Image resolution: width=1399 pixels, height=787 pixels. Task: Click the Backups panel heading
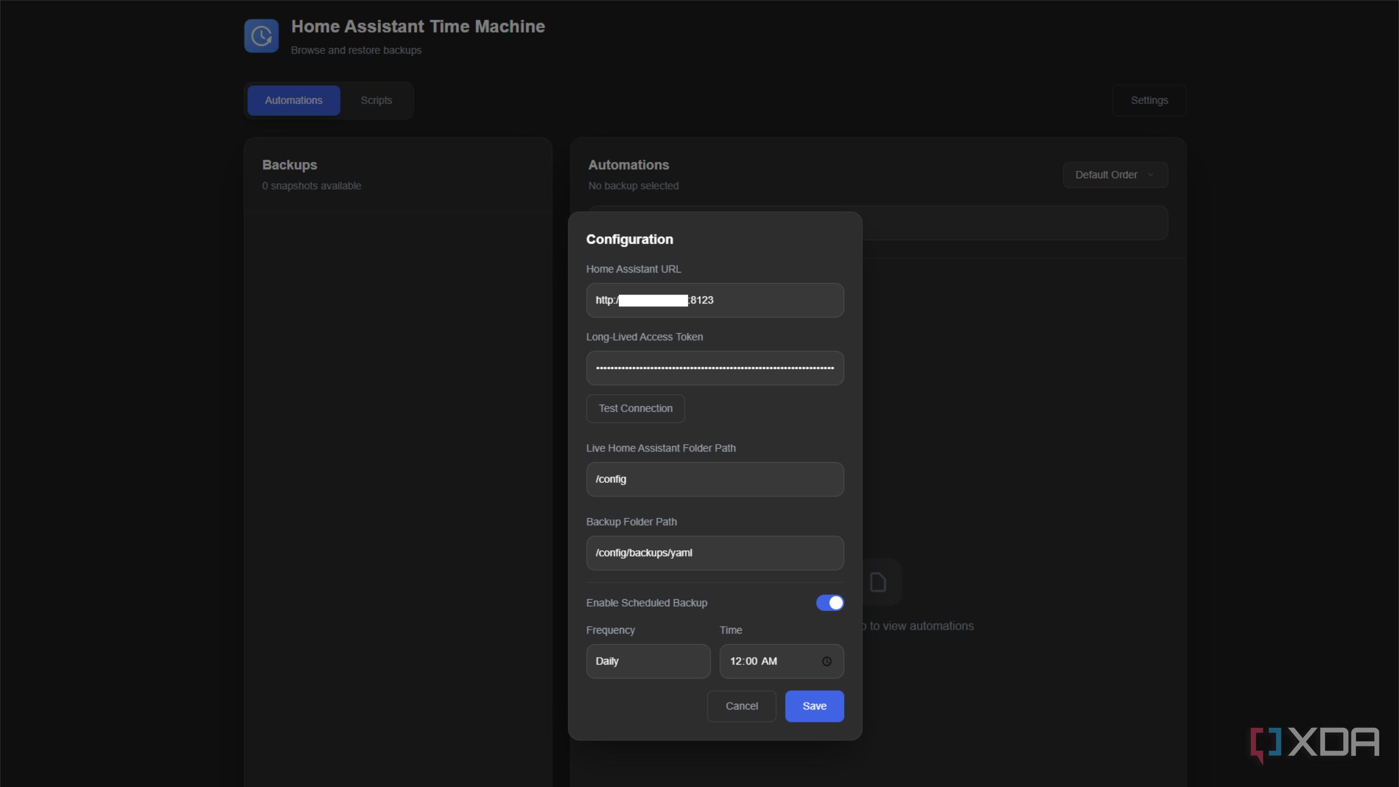pos(289,165)
